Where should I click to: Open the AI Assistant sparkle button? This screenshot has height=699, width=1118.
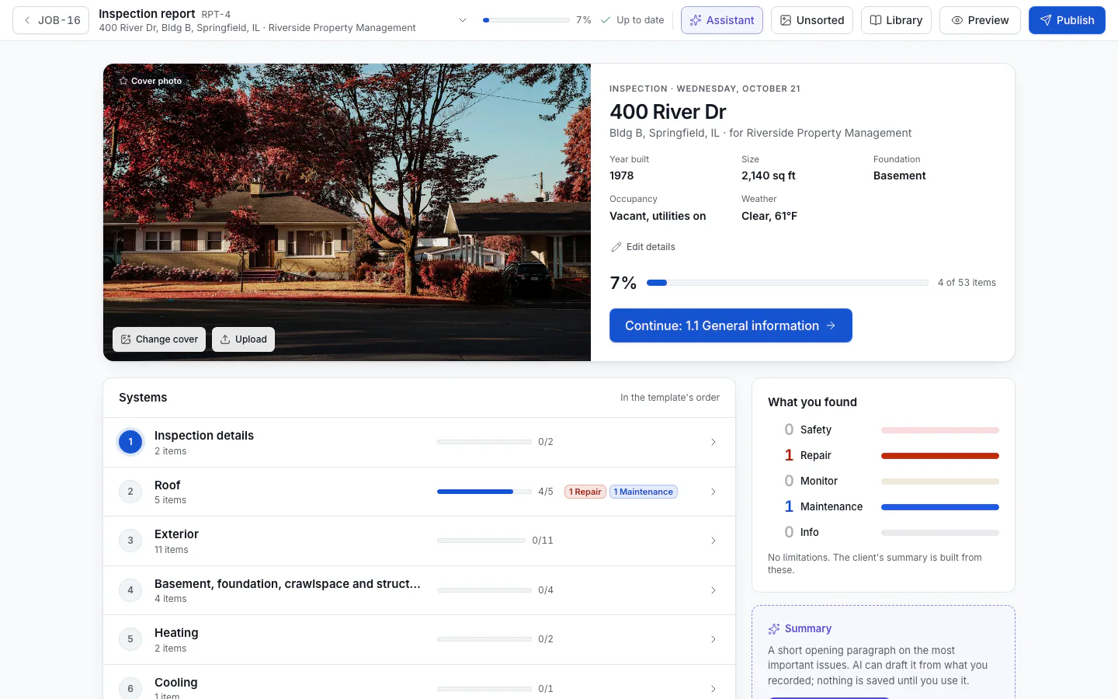click(721, 20)
